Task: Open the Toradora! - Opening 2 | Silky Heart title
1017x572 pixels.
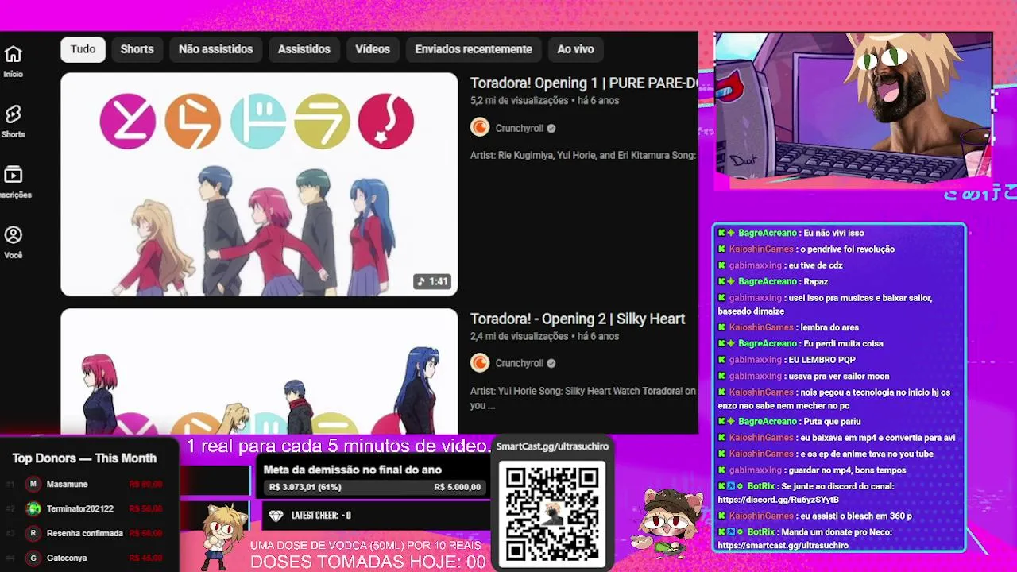Action: 578,319
